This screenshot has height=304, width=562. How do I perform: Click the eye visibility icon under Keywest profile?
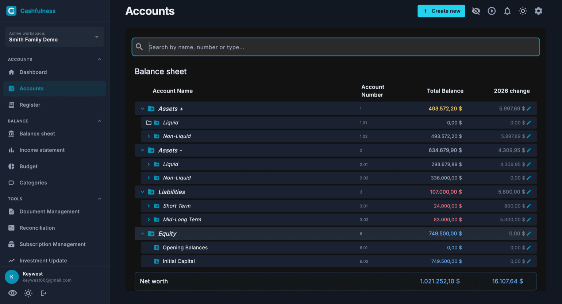(12, 293)
